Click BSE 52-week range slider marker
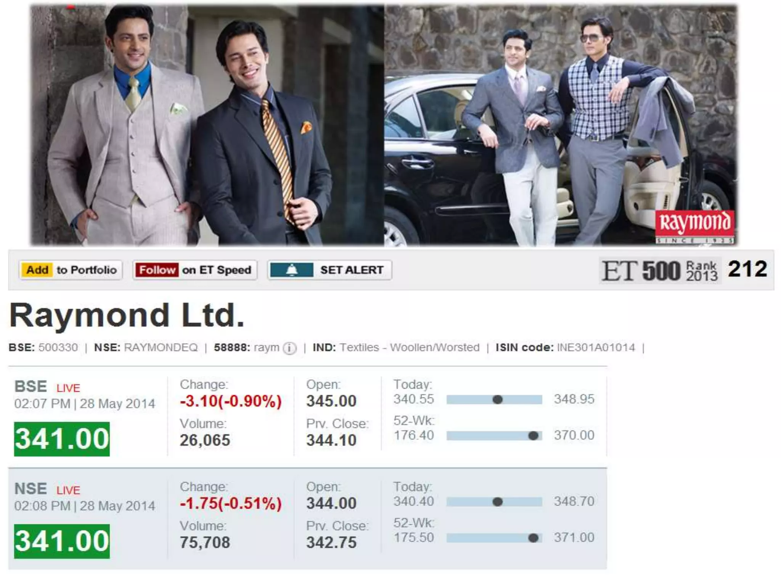This screenshot has height=586, width=781. point(533,436)
